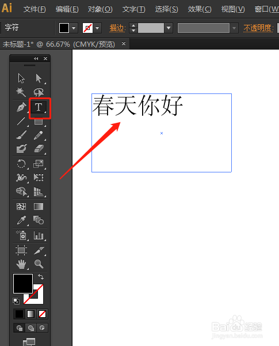Select the Blob Brush tool

tap(21, 149)
